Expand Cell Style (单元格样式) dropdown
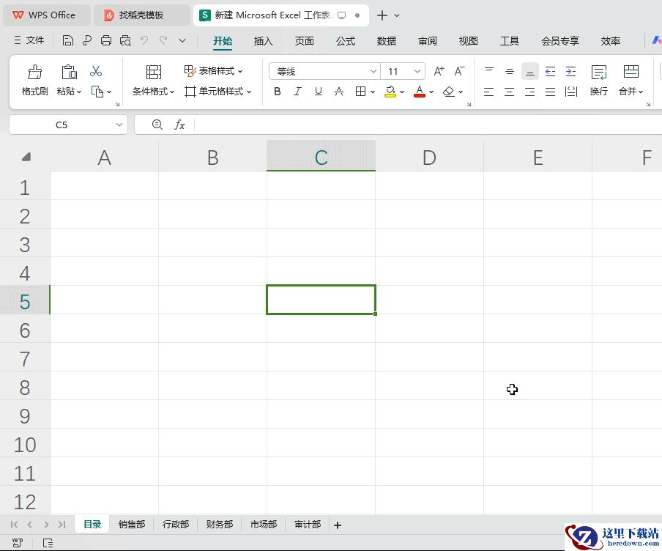The image size is (662, 551). click(x=249, y=92)
